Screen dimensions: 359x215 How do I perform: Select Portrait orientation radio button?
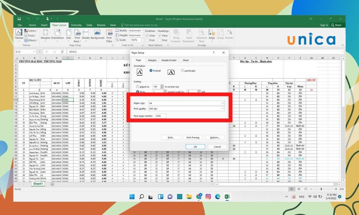(151, 71)
